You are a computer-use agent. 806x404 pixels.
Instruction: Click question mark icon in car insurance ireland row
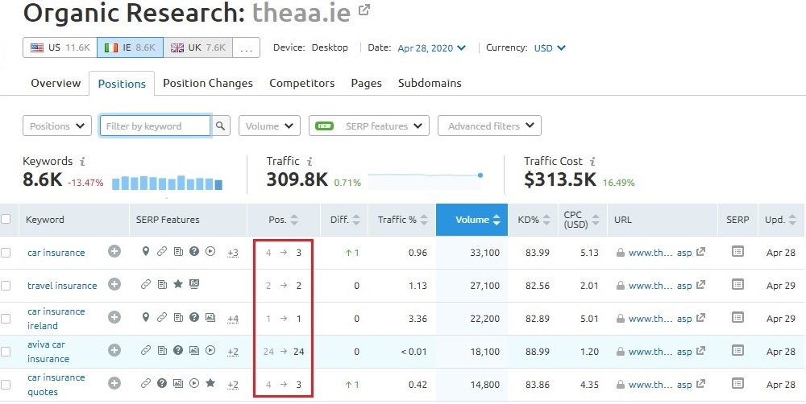point(193,317)
